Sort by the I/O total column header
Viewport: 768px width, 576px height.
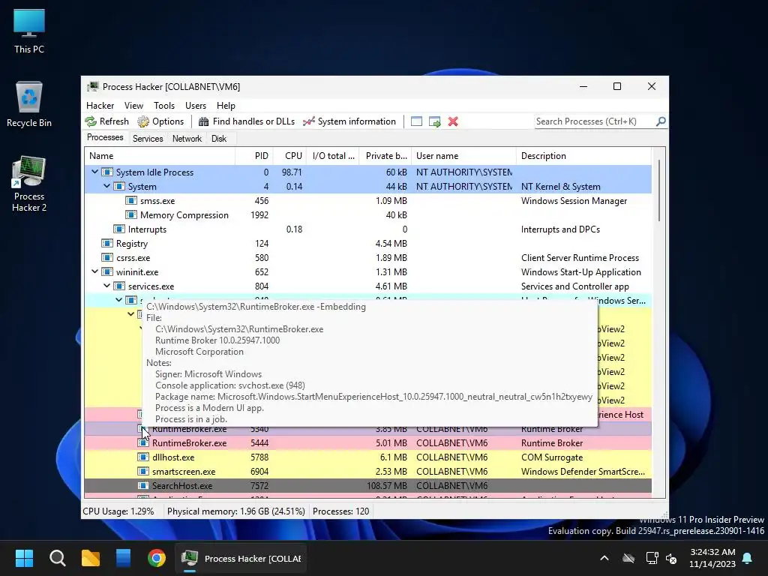pyautogui.click(x=333, y=156)
